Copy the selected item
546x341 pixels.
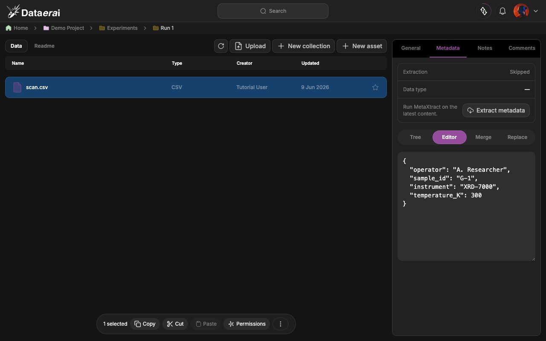[145, 324]
